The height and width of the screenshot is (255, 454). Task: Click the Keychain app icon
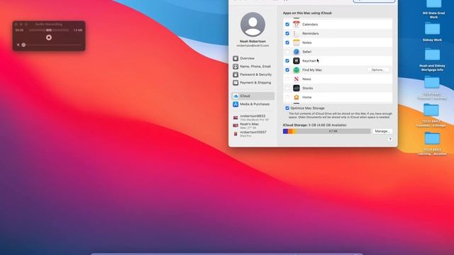point(297,61)
